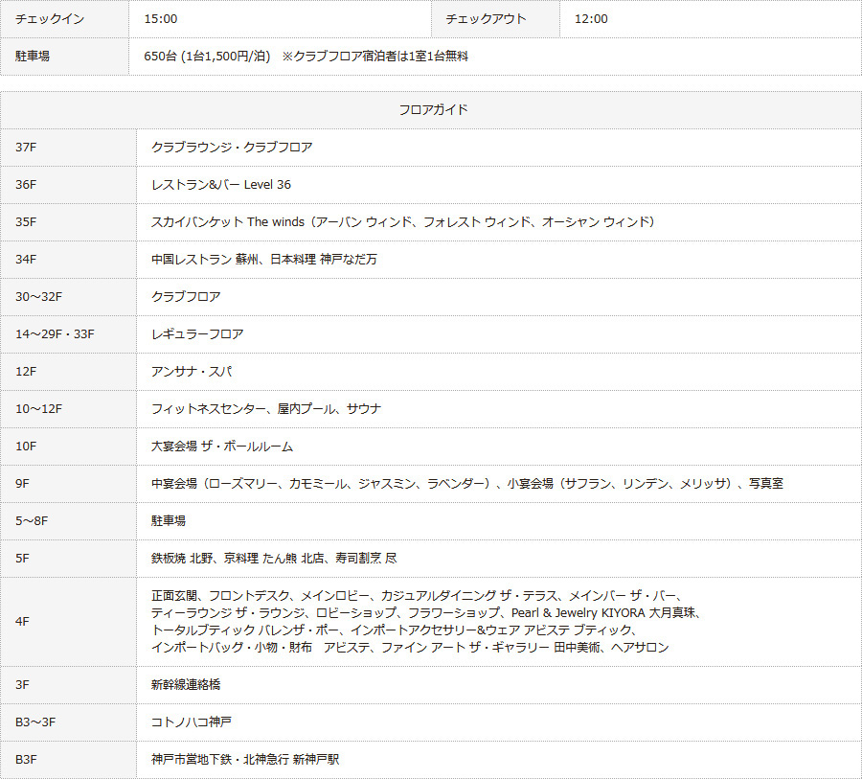
Task: Click the 10~12F floor label
Action: (x=38, y=409)
